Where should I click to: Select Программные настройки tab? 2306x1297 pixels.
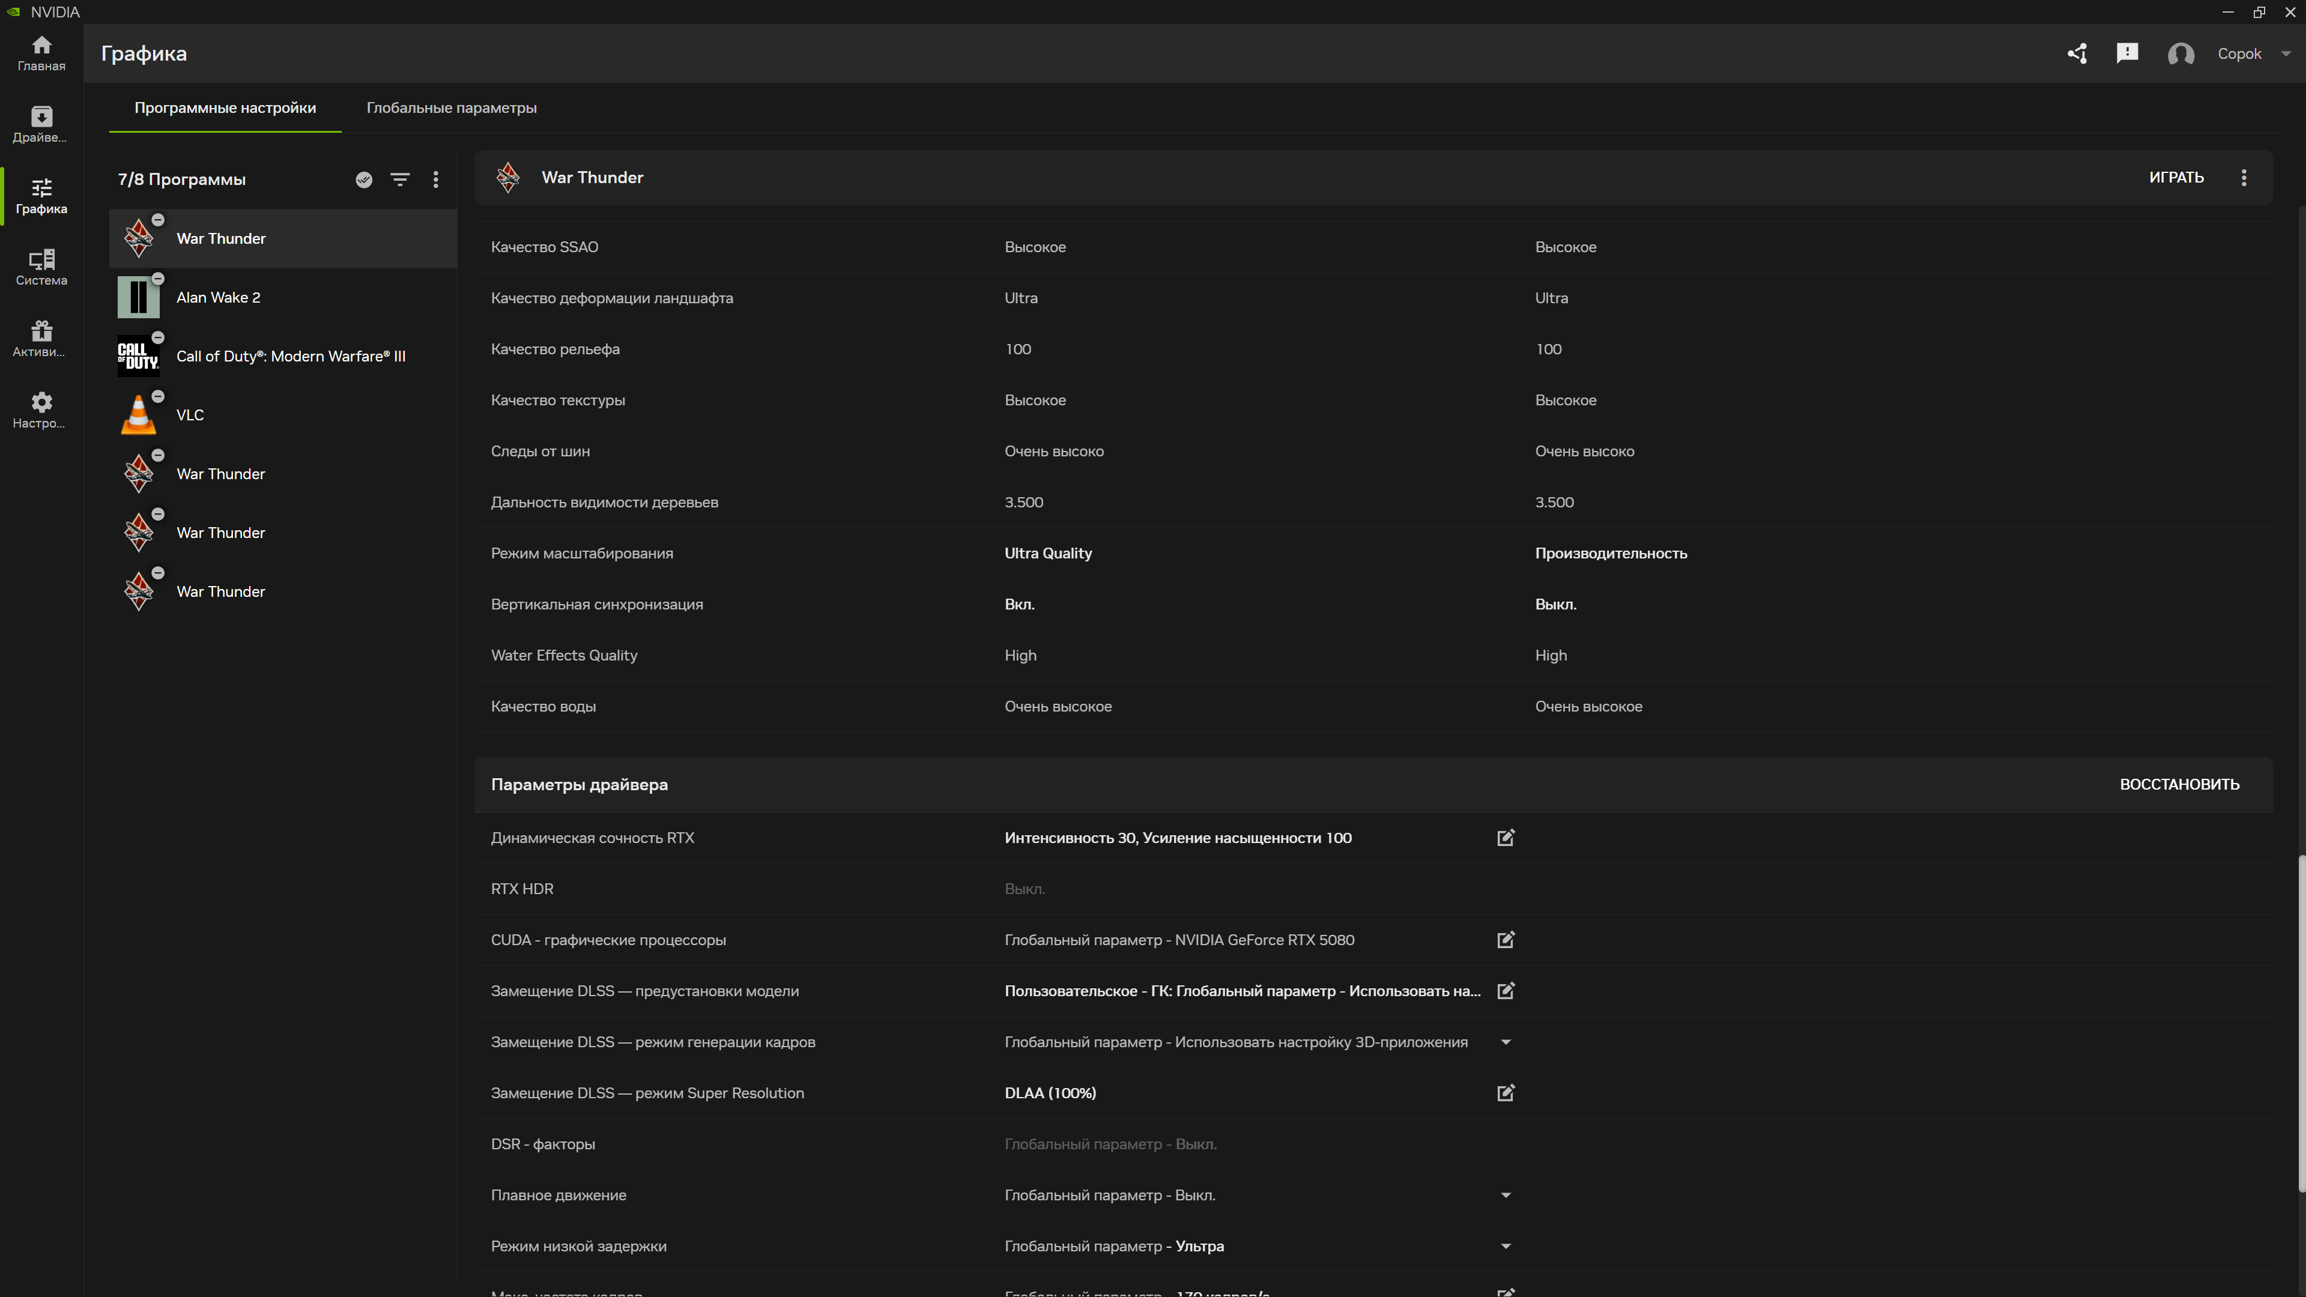click(x=225, y=107)
